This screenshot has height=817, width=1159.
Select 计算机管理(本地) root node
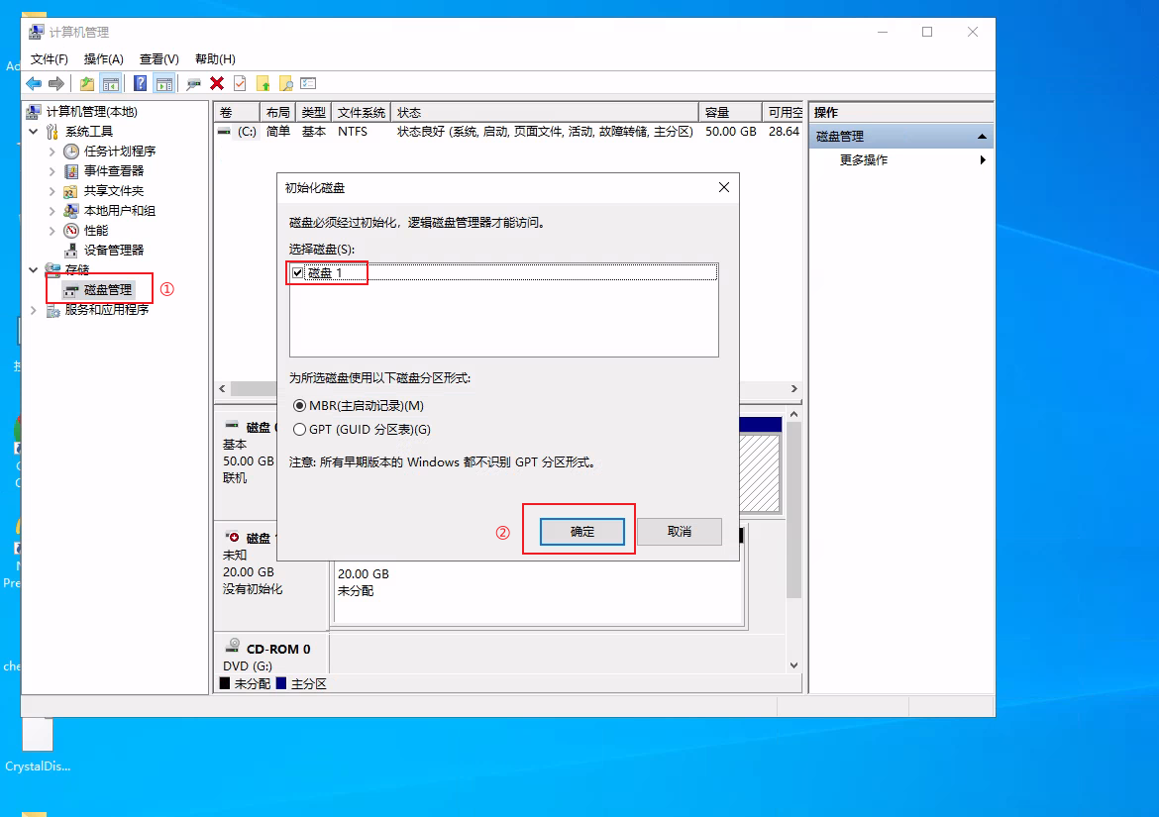coord(92,112)
